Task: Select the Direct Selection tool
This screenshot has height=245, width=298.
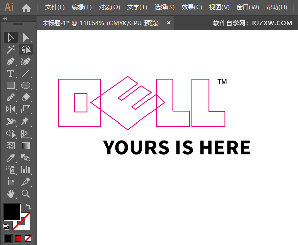Action: [x=26, y=37]
